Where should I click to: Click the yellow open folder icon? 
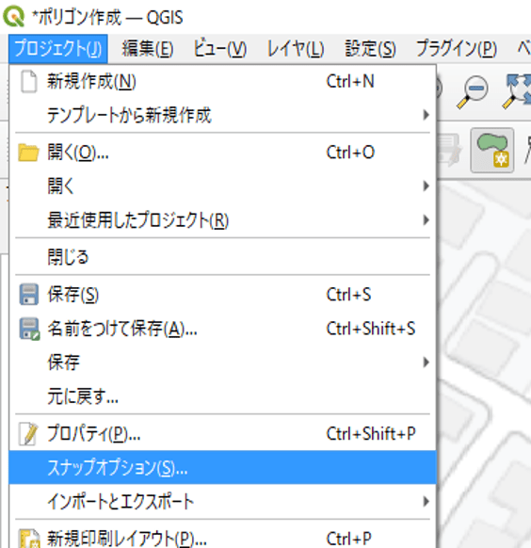(x=28, y=153)
